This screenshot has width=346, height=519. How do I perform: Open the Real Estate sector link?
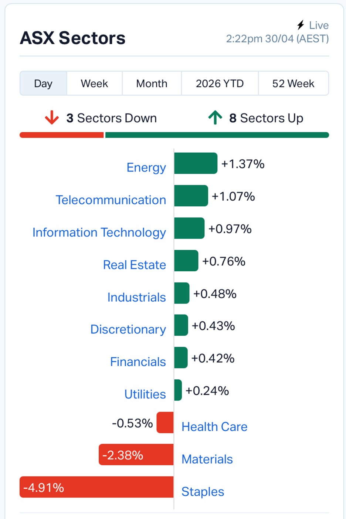135,265
